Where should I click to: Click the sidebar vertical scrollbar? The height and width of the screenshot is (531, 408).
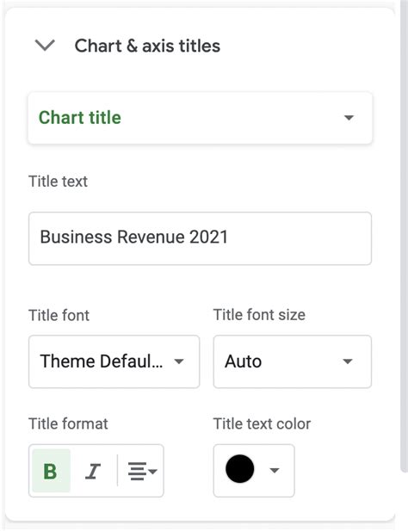pos(404,237)
